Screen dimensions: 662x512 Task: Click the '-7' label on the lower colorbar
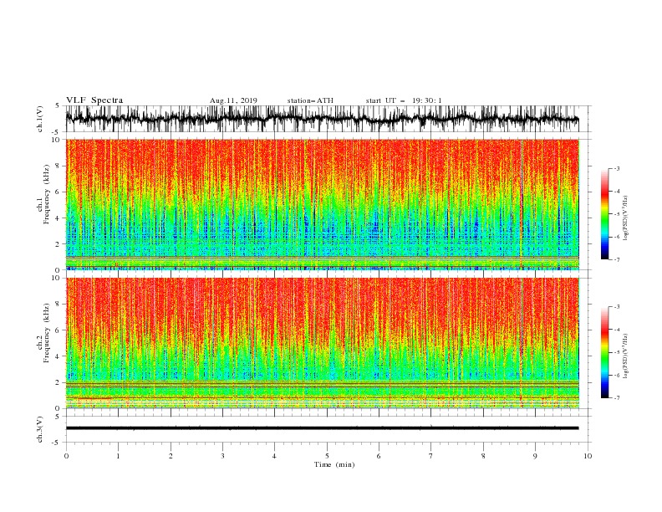point(617,397)
